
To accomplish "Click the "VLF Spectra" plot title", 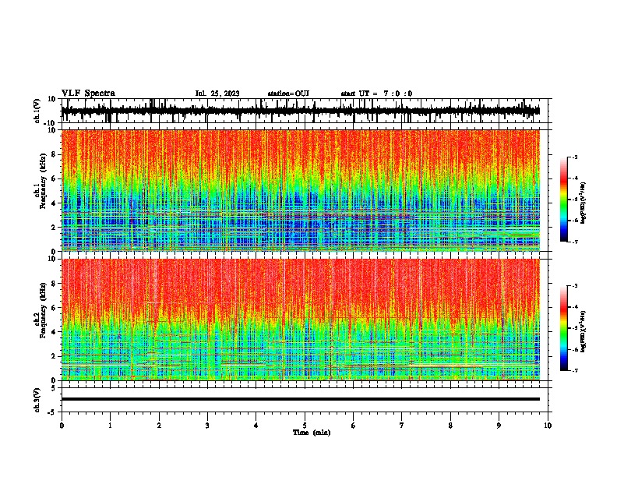I will click(x=88, y=94).
